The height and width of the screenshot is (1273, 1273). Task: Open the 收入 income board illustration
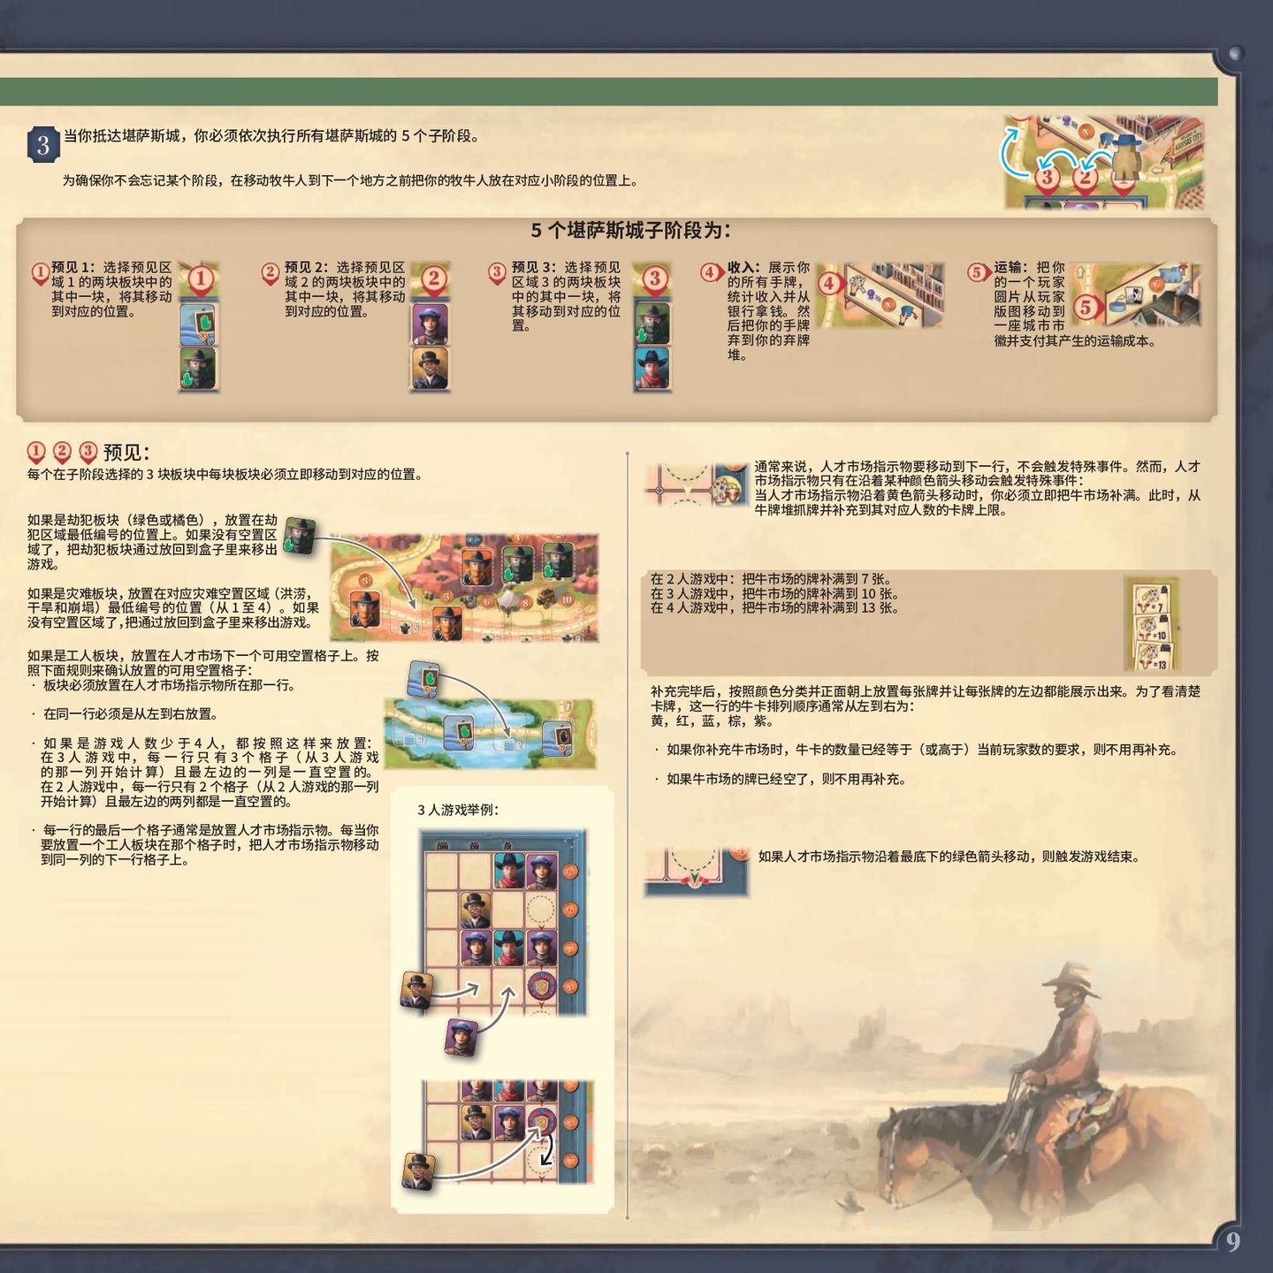click(x=880, y=295)
